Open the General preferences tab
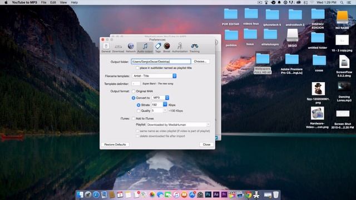The width and height of the screenshot is (356, 200). pyautogui.click(x=106, y=48)
